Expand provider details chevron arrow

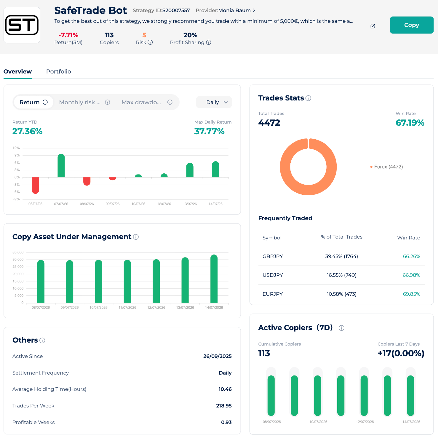coord(254,10)
